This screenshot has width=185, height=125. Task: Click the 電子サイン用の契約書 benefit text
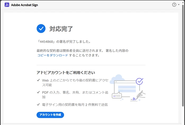tap(75, 105)
